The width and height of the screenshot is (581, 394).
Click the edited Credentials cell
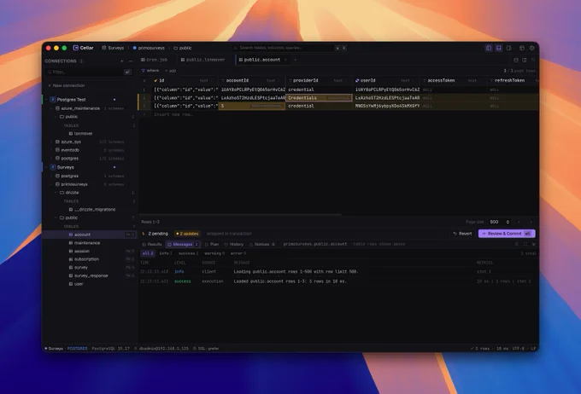point(319,98)
